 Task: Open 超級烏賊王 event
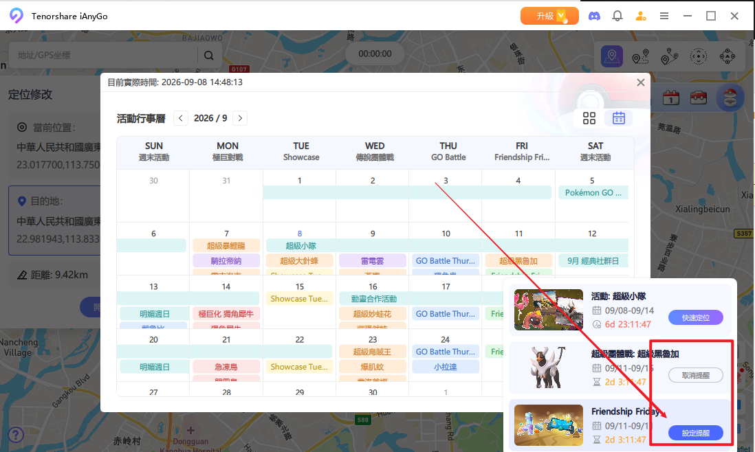373,352
